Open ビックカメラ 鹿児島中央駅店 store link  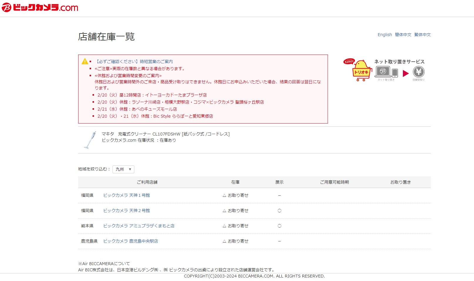coord(130,241)
